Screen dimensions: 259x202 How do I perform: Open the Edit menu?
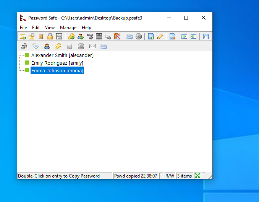[x=36, y=28]
